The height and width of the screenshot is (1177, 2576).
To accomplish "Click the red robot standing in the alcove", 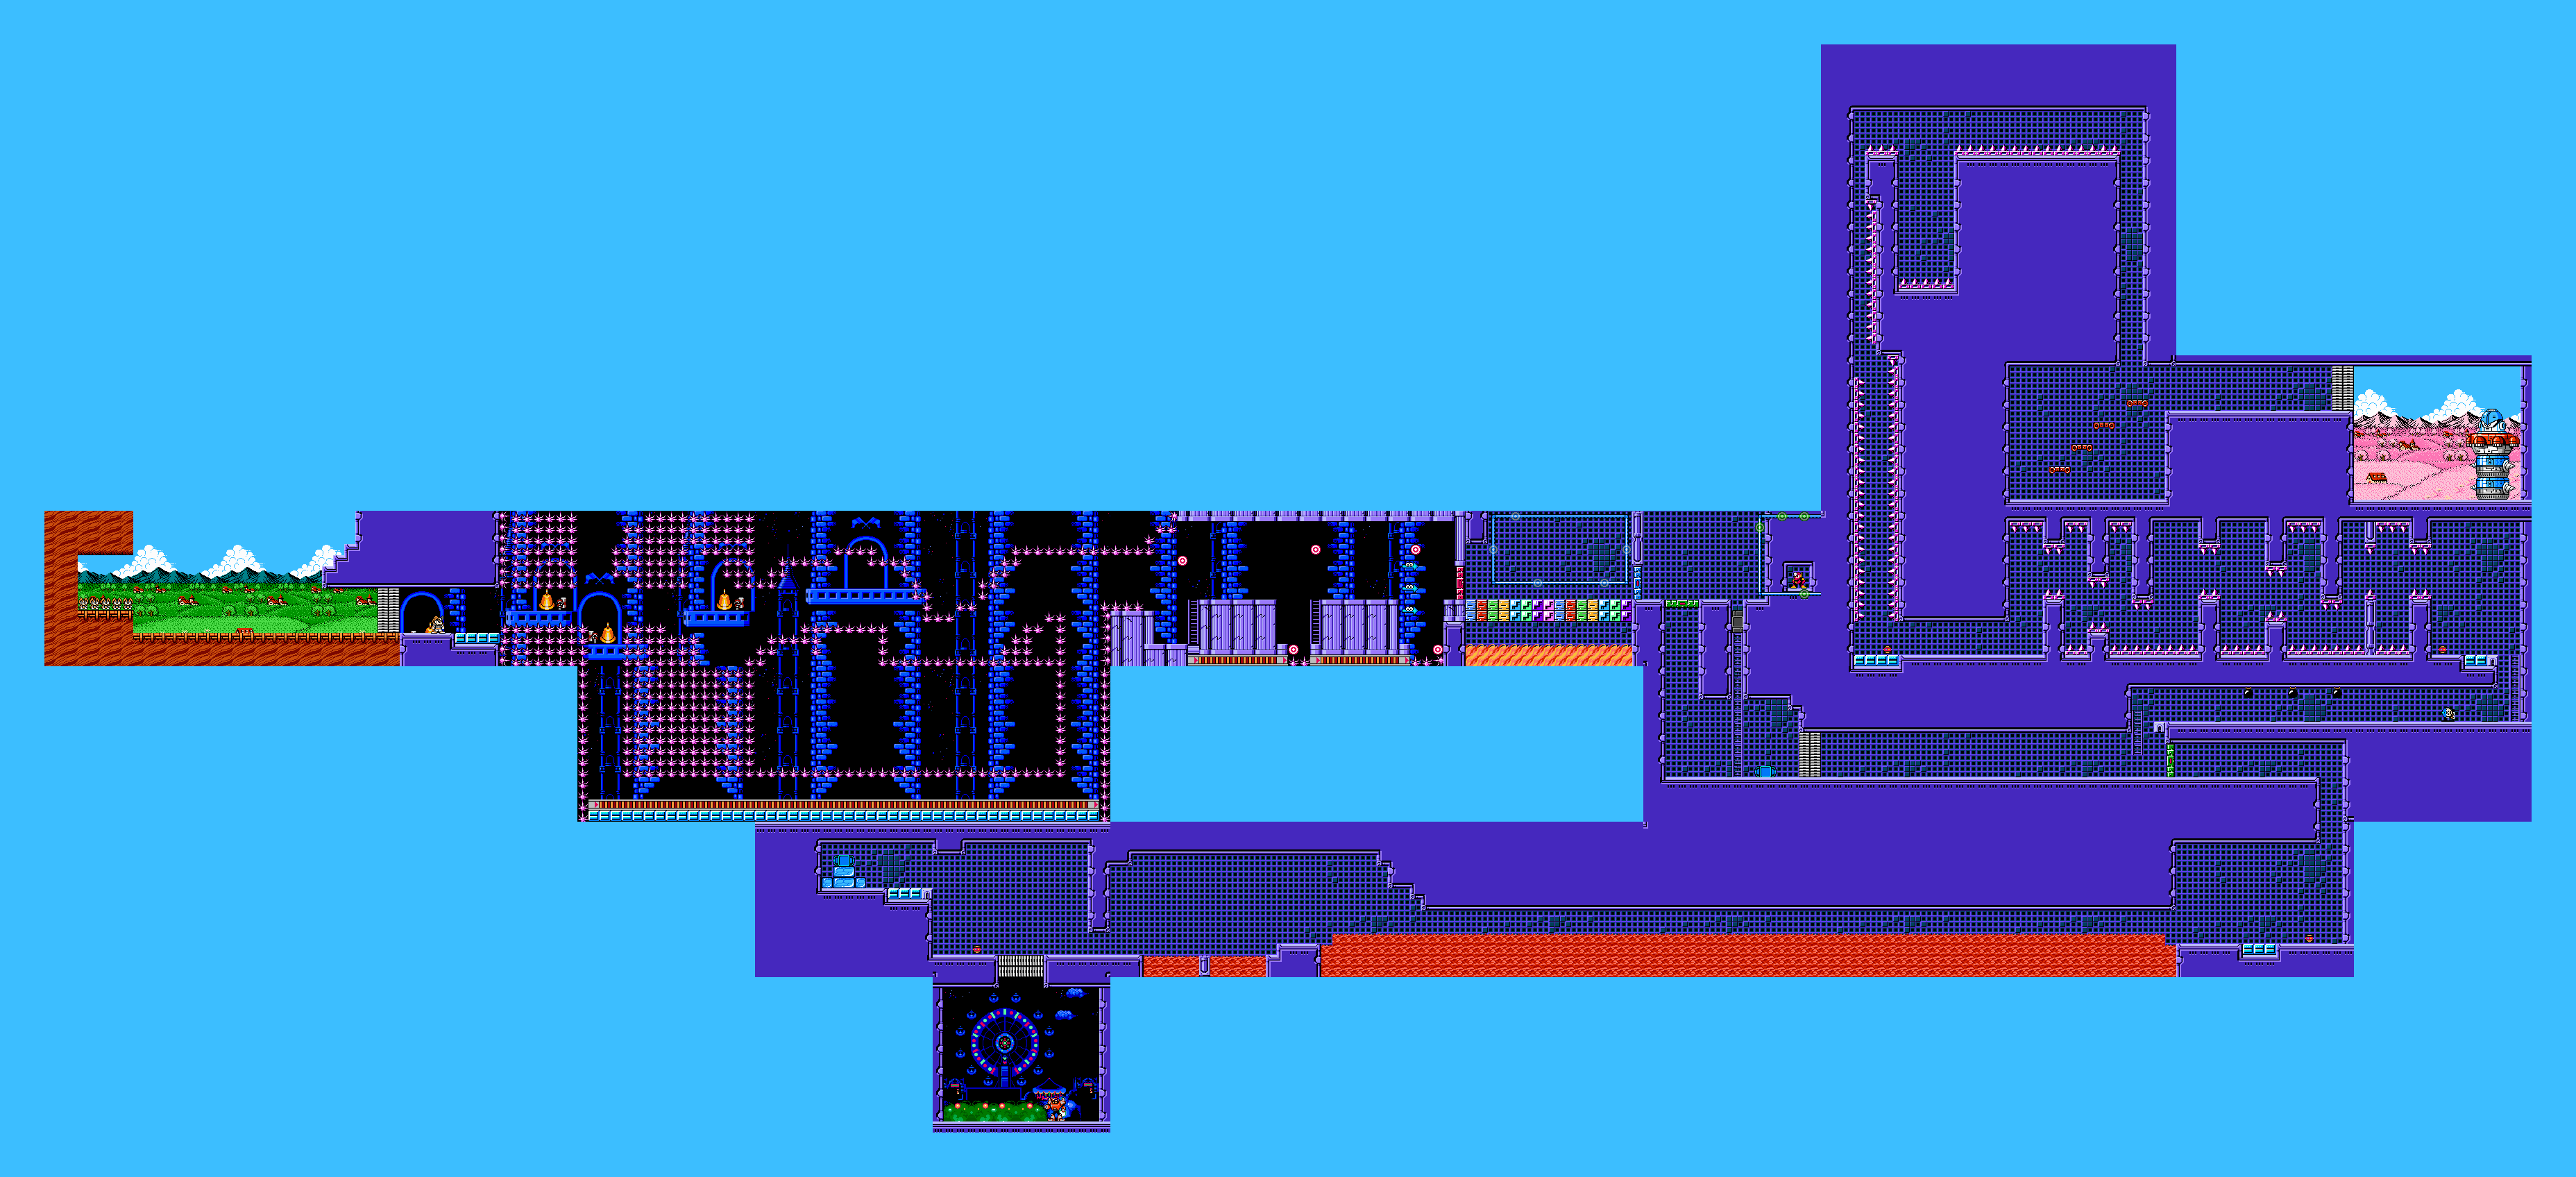I will click(x=1798, y=579).
